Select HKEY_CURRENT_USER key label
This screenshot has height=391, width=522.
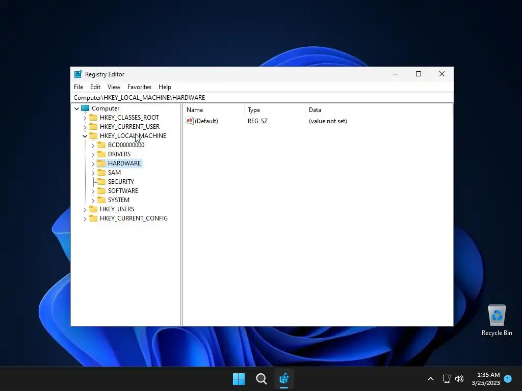click(x=129, y=126)
